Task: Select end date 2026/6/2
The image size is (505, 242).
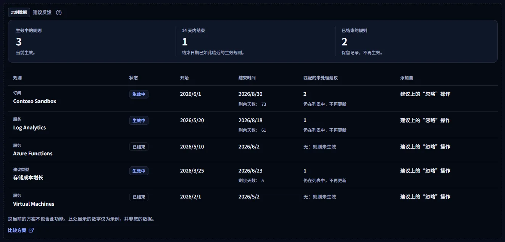Action: coord(249,147)
